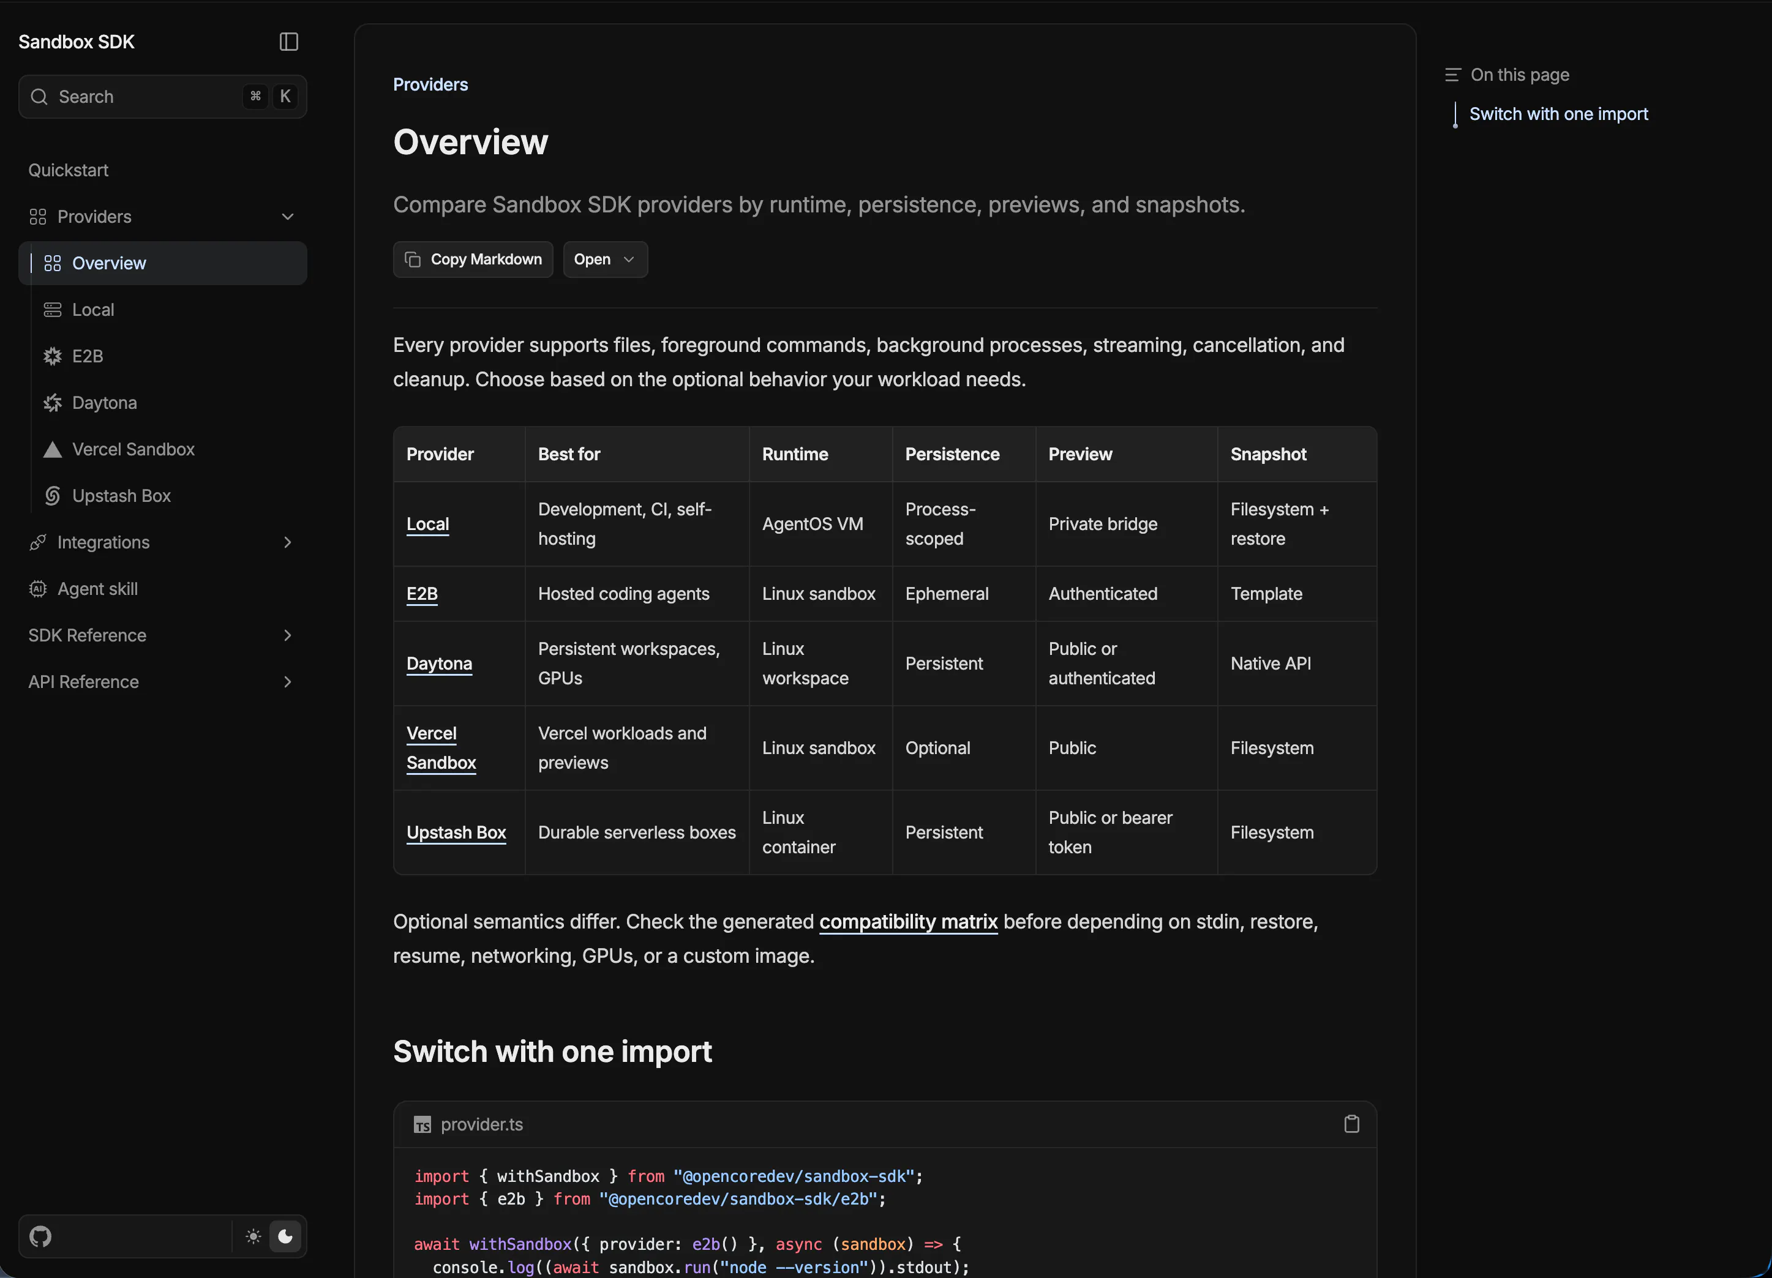Open Upstash Box page in sidebar

(121, 496)
